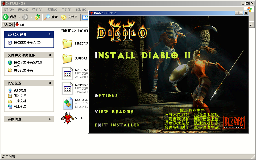Collapse the 其它位置 panel
The height and width of the screenshot is (160, 256).
point(50,83)
